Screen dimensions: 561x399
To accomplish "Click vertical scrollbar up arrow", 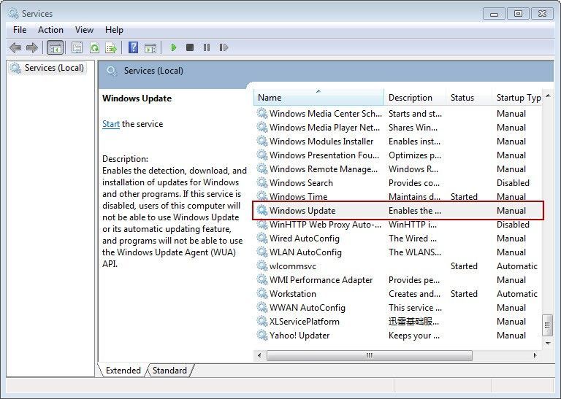I will tap(548, 96).
